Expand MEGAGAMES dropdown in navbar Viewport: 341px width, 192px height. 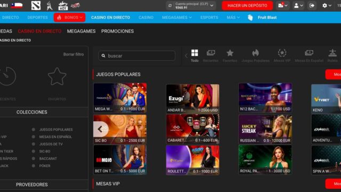177,18
